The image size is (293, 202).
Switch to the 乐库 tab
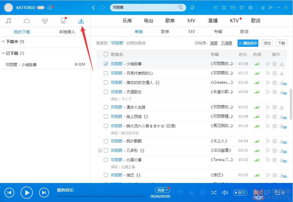[127, 21]
